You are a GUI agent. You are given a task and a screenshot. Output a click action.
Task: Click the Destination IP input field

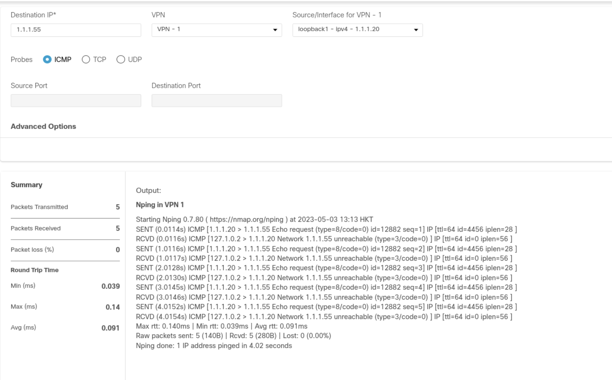click(x=75, y=29)
